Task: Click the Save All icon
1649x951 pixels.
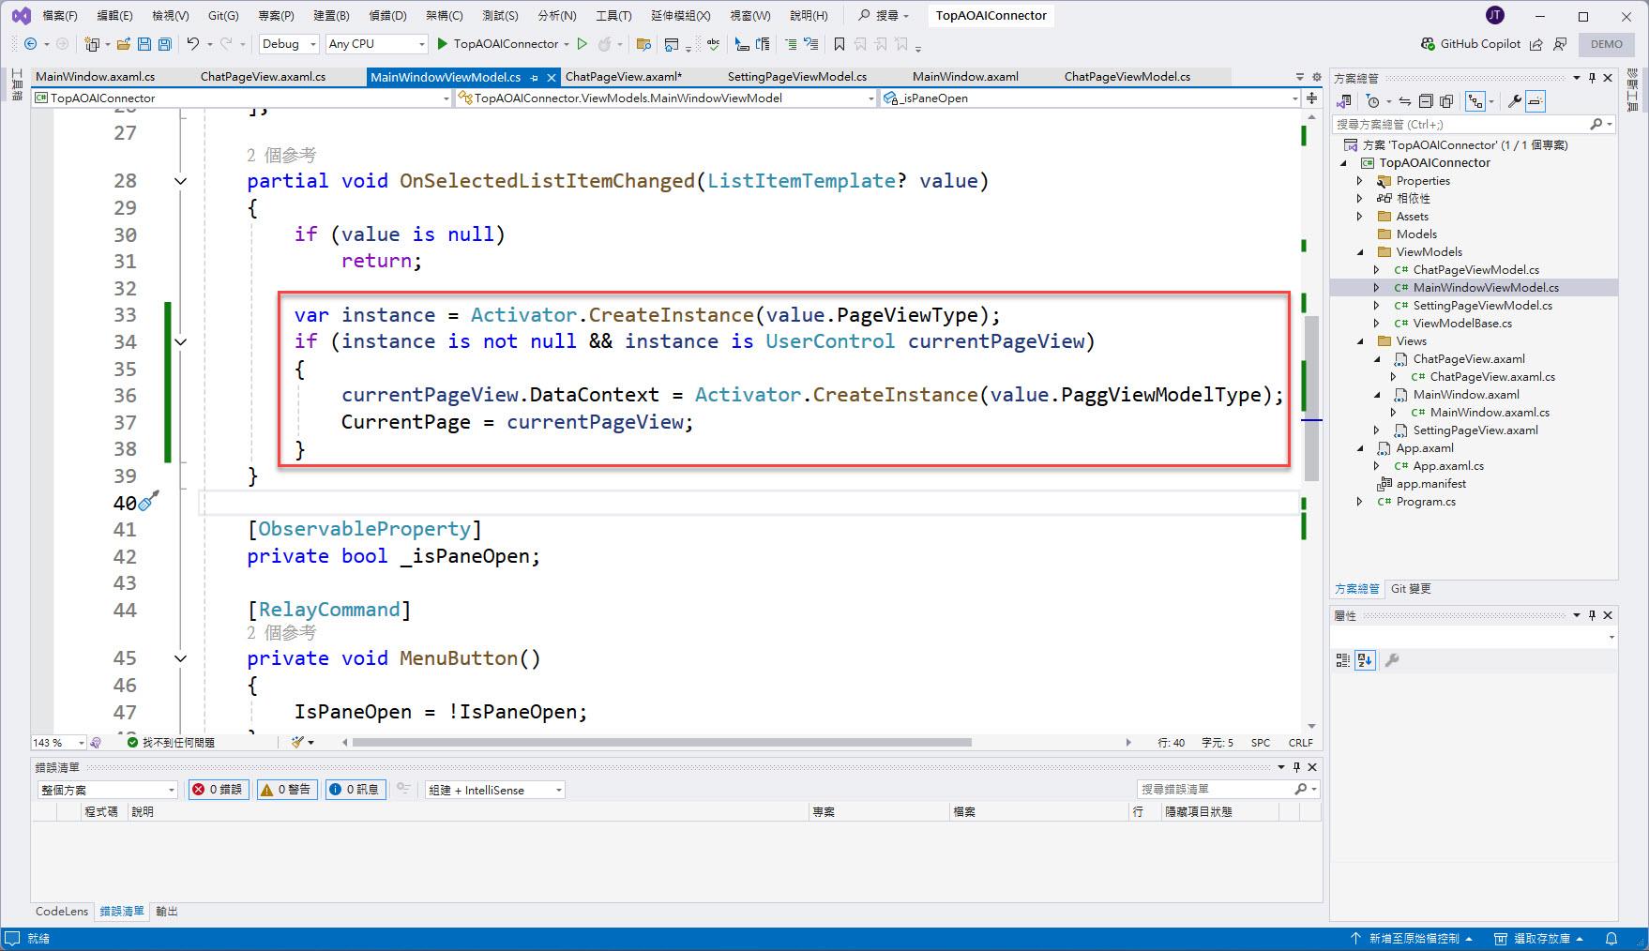Action: pyautogui.click(x=165, y=44)
